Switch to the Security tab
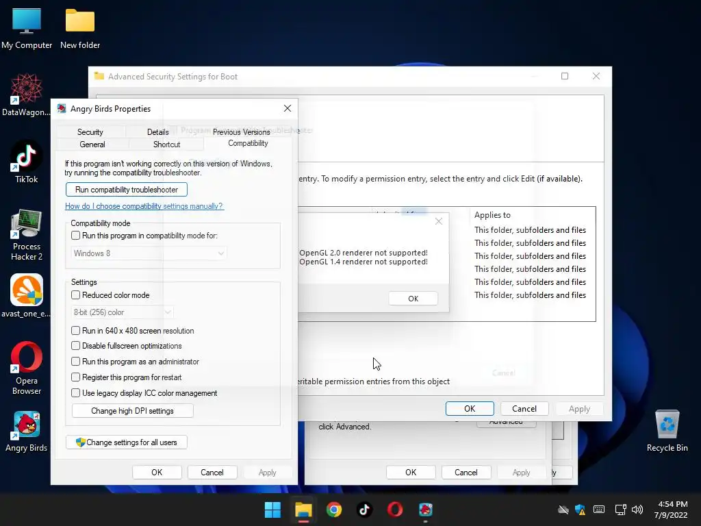Image resolution: width=701 pixels, height=526 pixels. point(90,132)
